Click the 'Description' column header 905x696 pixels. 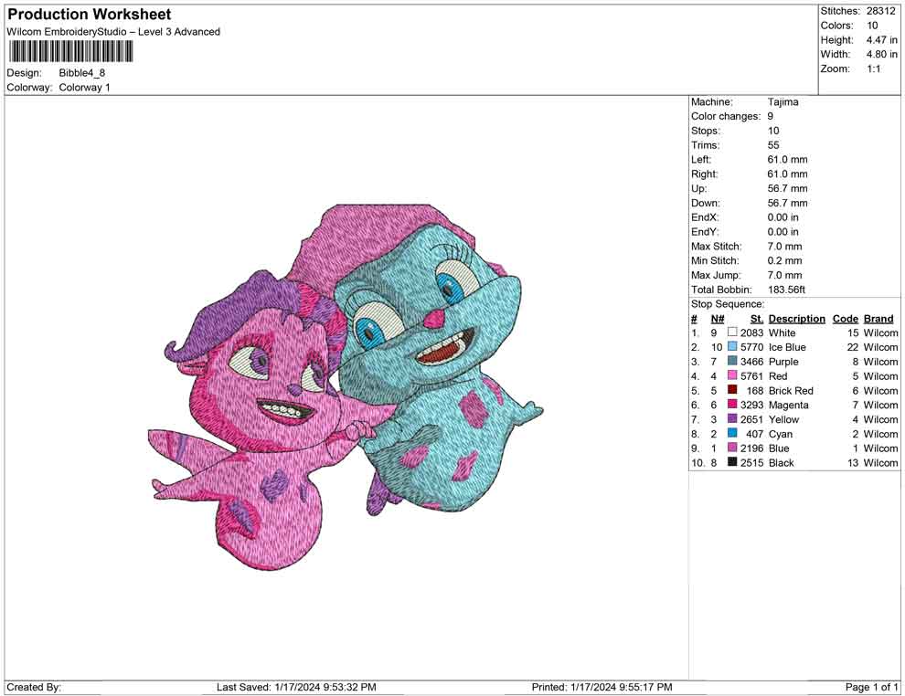tap(796, 319)
